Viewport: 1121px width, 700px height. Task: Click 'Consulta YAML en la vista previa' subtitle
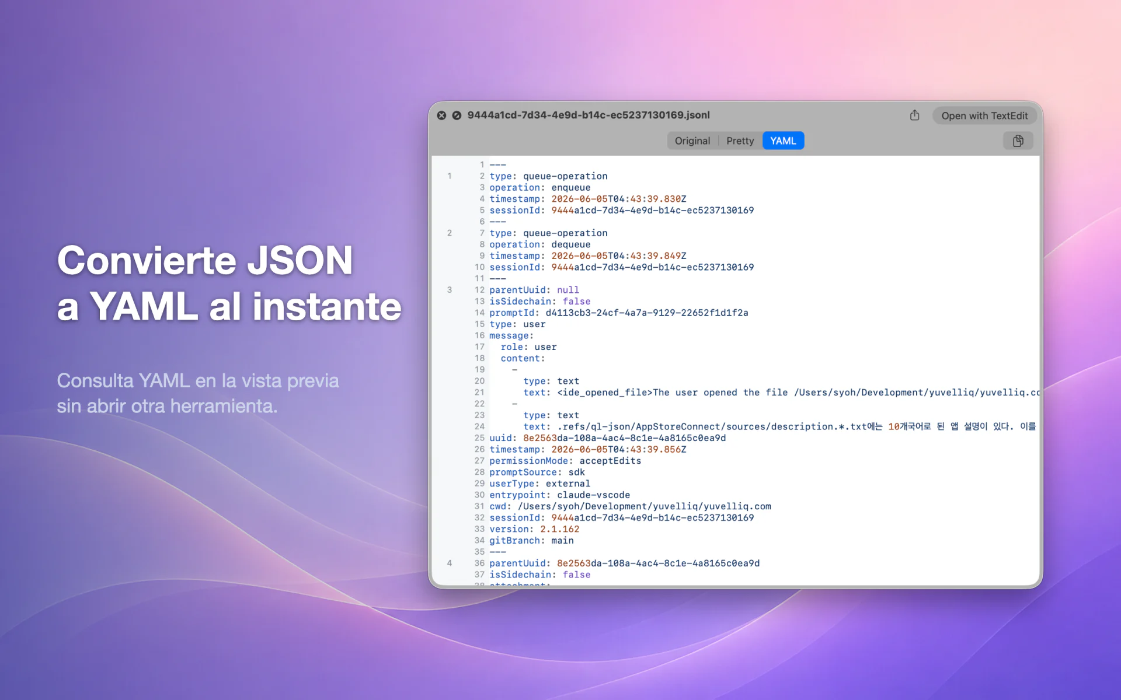tap(198, 381)
